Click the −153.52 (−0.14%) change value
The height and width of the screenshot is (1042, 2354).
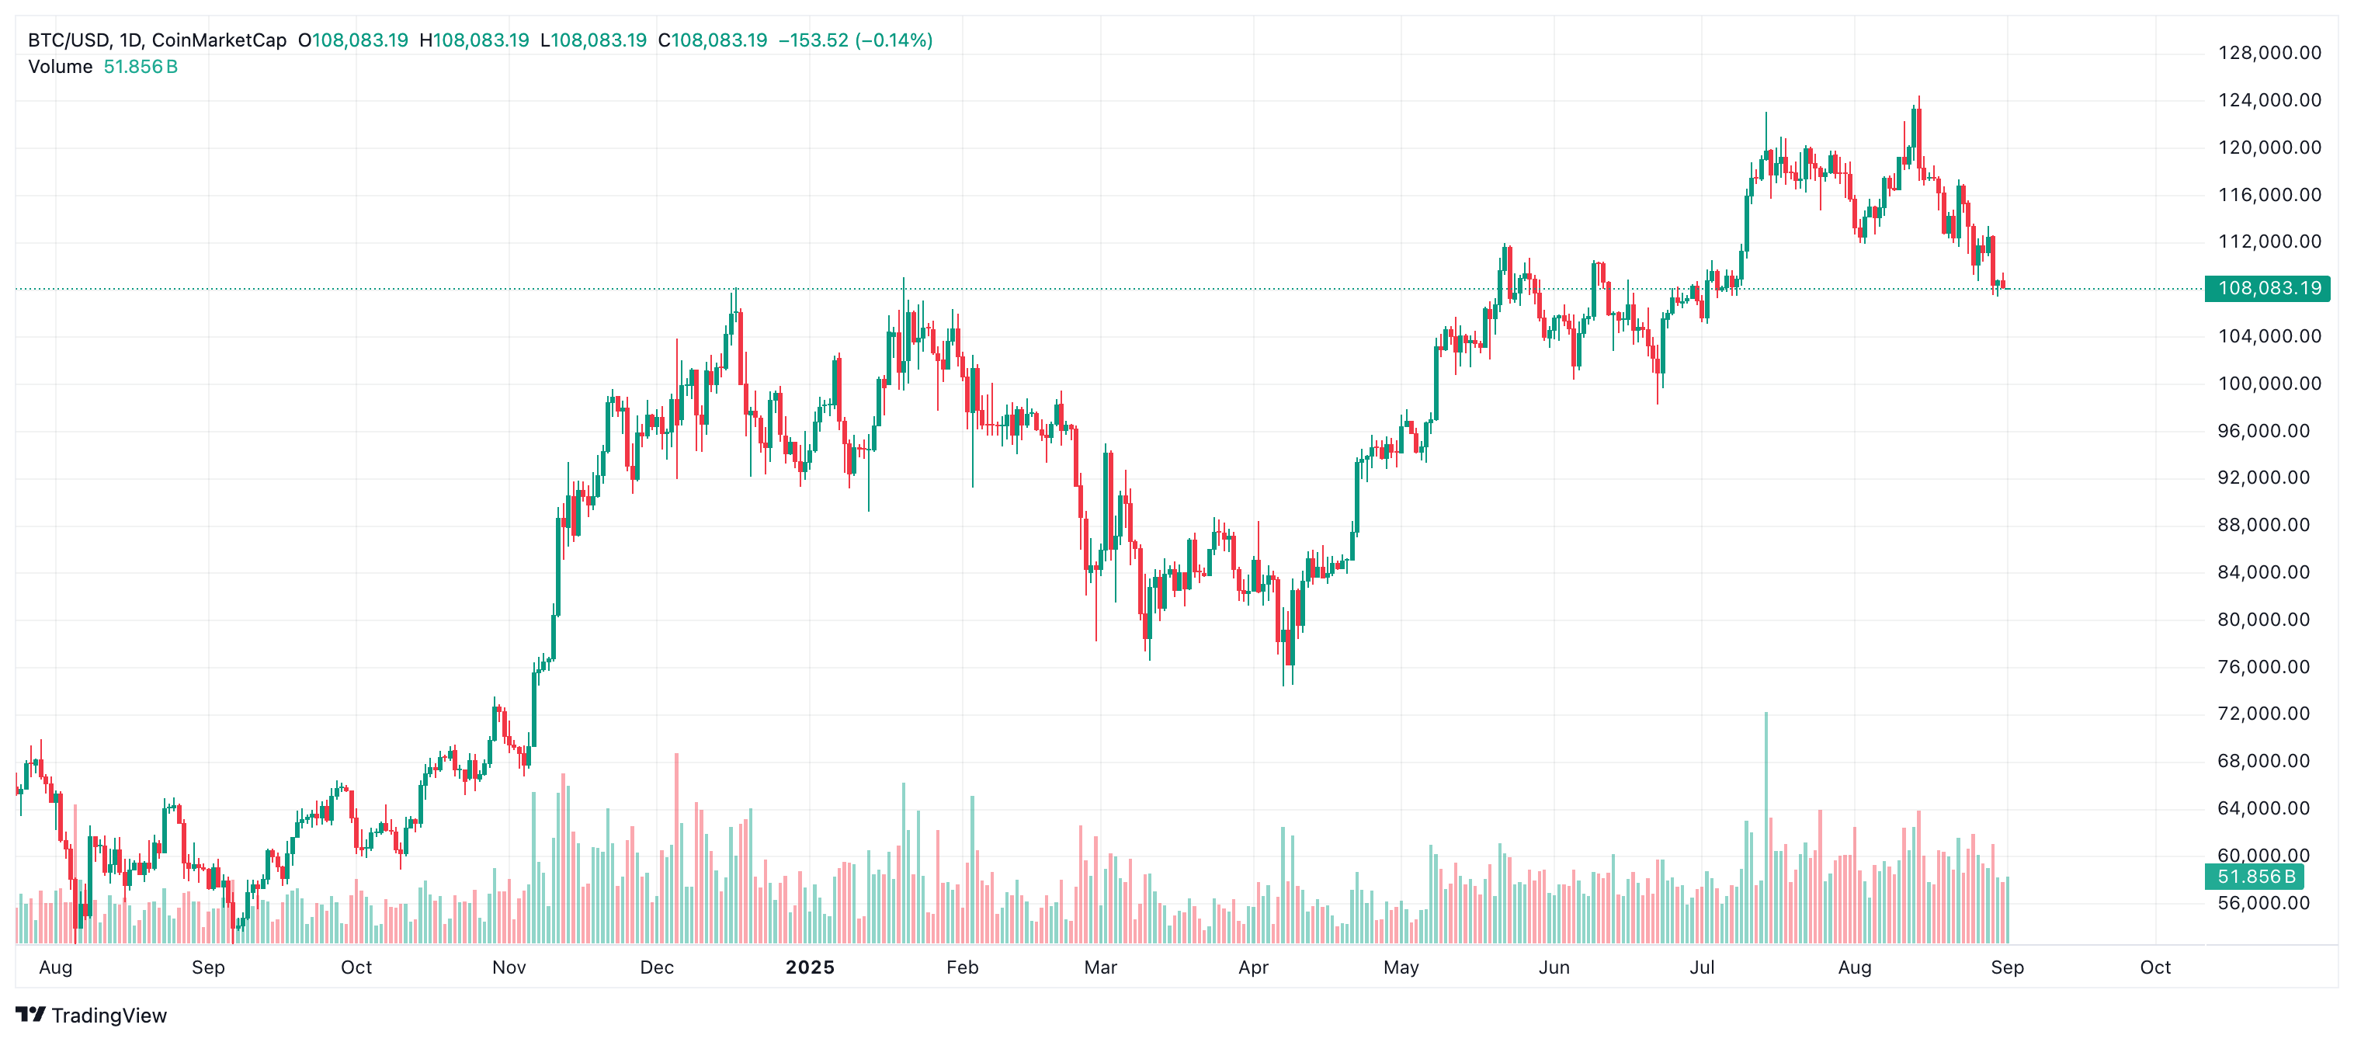[856, 40]
